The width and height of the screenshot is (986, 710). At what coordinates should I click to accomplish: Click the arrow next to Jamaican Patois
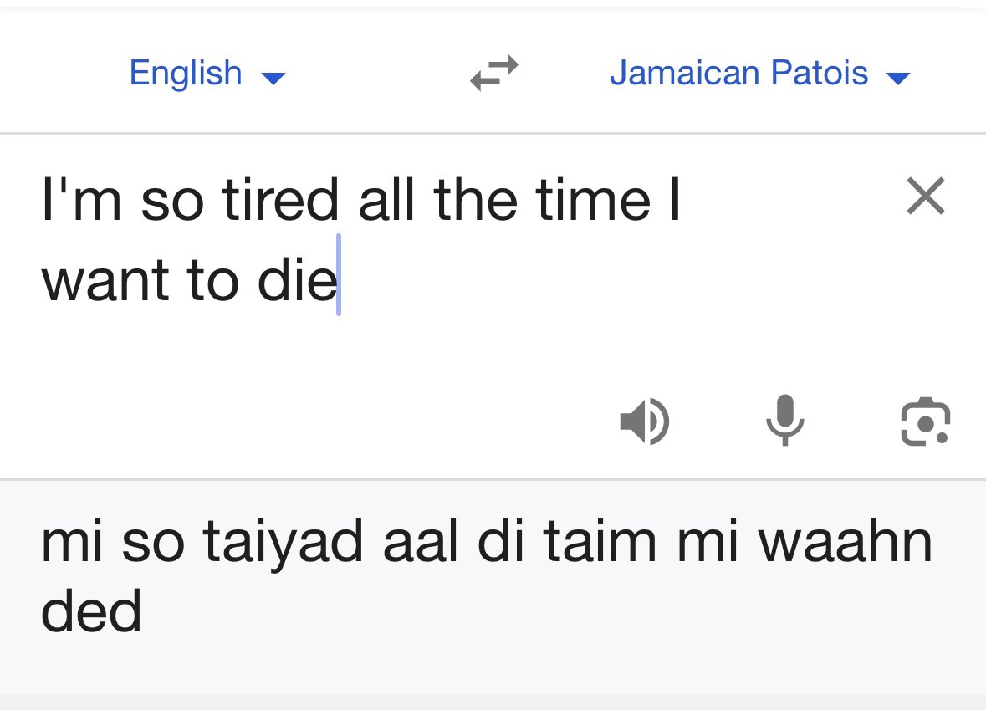coord(897,79)
